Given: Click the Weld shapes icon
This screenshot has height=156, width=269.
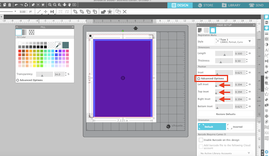Looking at the screenshot, I should tap(103, 12).
